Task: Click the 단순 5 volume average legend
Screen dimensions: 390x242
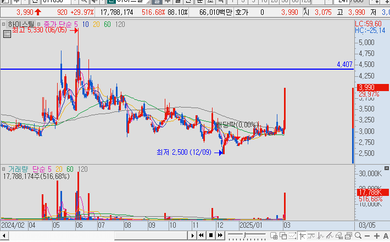Action: (42, 169)
